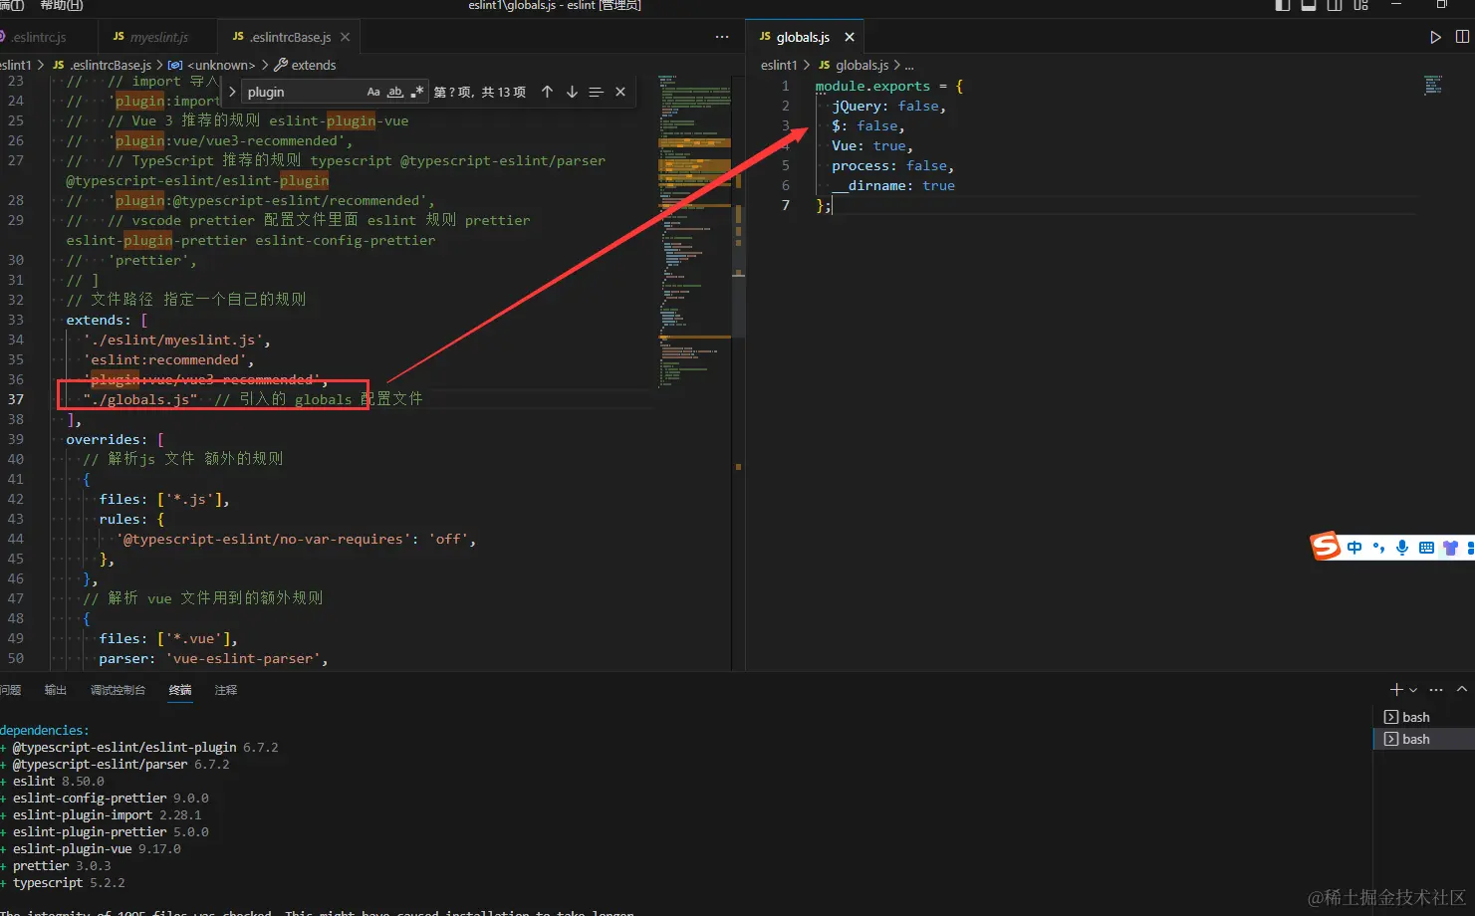Open Sogou IME soft keyboard
Image resolution: width=1475 pixels, height=916 pixels.
[x=1426, y=547]
